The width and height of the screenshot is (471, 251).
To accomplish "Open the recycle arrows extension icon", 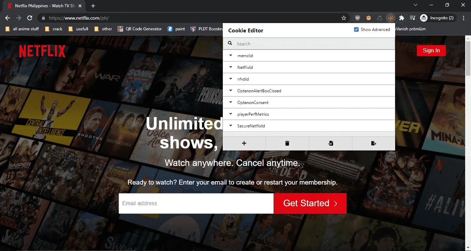I will coord(380,18).
